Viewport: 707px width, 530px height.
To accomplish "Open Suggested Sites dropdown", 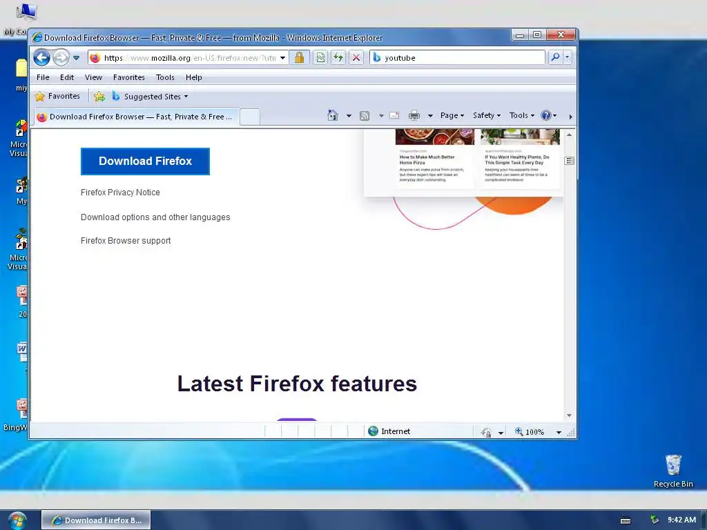I will point(150,97).
